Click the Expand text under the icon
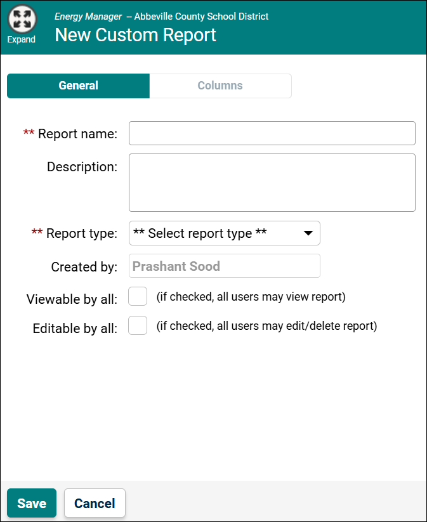The image size is (427, 522). (21, 39)
